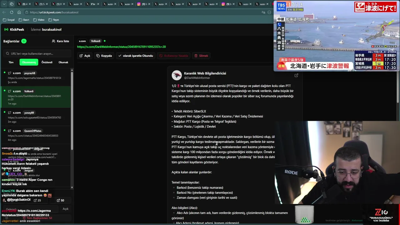Select the Volkan6 DarkWebInformer link entry
This screenshot has height=225, width=400.
[36, 97]
